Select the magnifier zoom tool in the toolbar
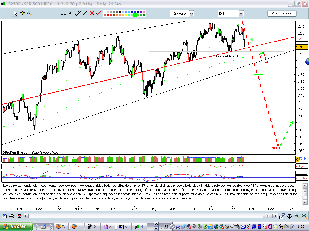Image resolution: width=309 pixels, height=231 pixels. tap(29, 13)
